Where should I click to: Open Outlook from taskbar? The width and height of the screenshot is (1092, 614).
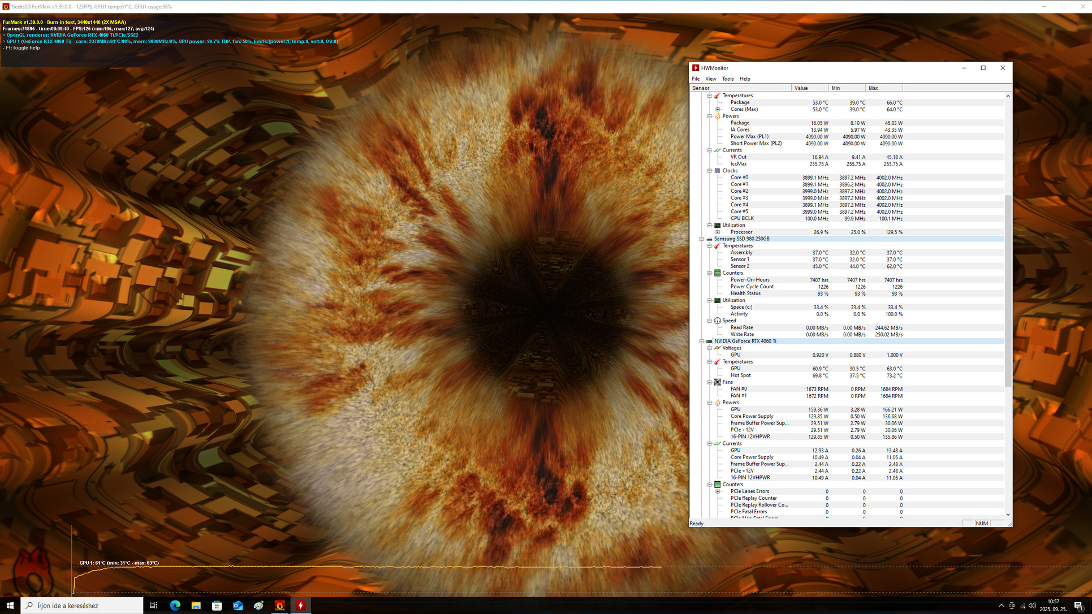238,606
